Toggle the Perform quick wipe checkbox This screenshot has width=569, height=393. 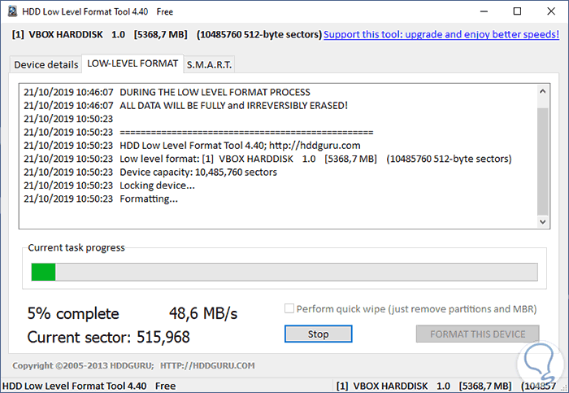[x=290, y=309]
